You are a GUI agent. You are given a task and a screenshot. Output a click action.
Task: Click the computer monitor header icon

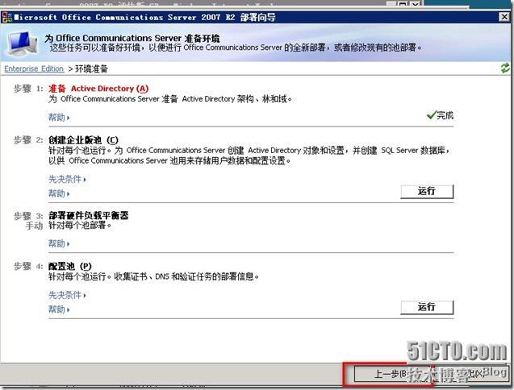22,43
